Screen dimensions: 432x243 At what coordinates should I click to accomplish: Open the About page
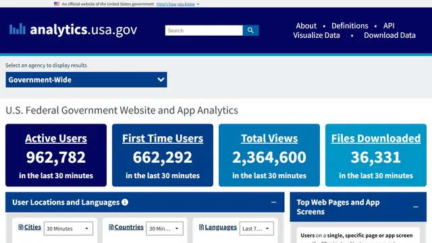[306, 26]
